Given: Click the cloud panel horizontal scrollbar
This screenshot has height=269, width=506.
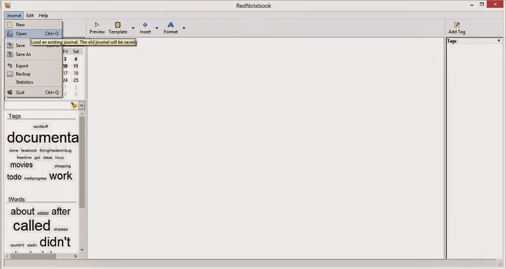Looking at the screenshot, I should [x=33, y=256].
